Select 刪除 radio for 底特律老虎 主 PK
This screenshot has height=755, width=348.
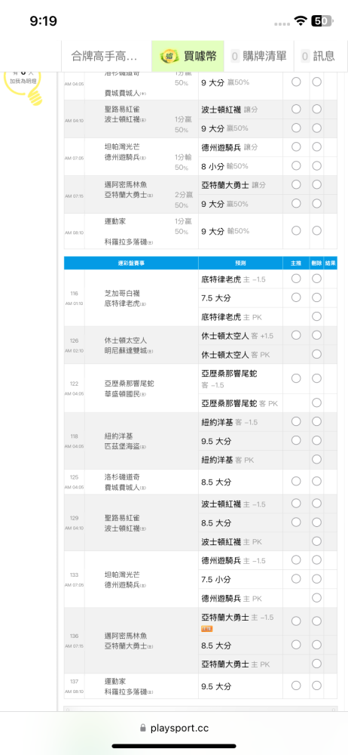click(x=316, y=316)
